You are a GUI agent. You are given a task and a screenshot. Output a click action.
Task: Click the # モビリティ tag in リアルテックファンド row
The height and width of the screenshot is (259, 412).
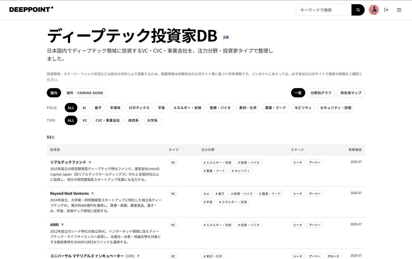coord(241,171)
